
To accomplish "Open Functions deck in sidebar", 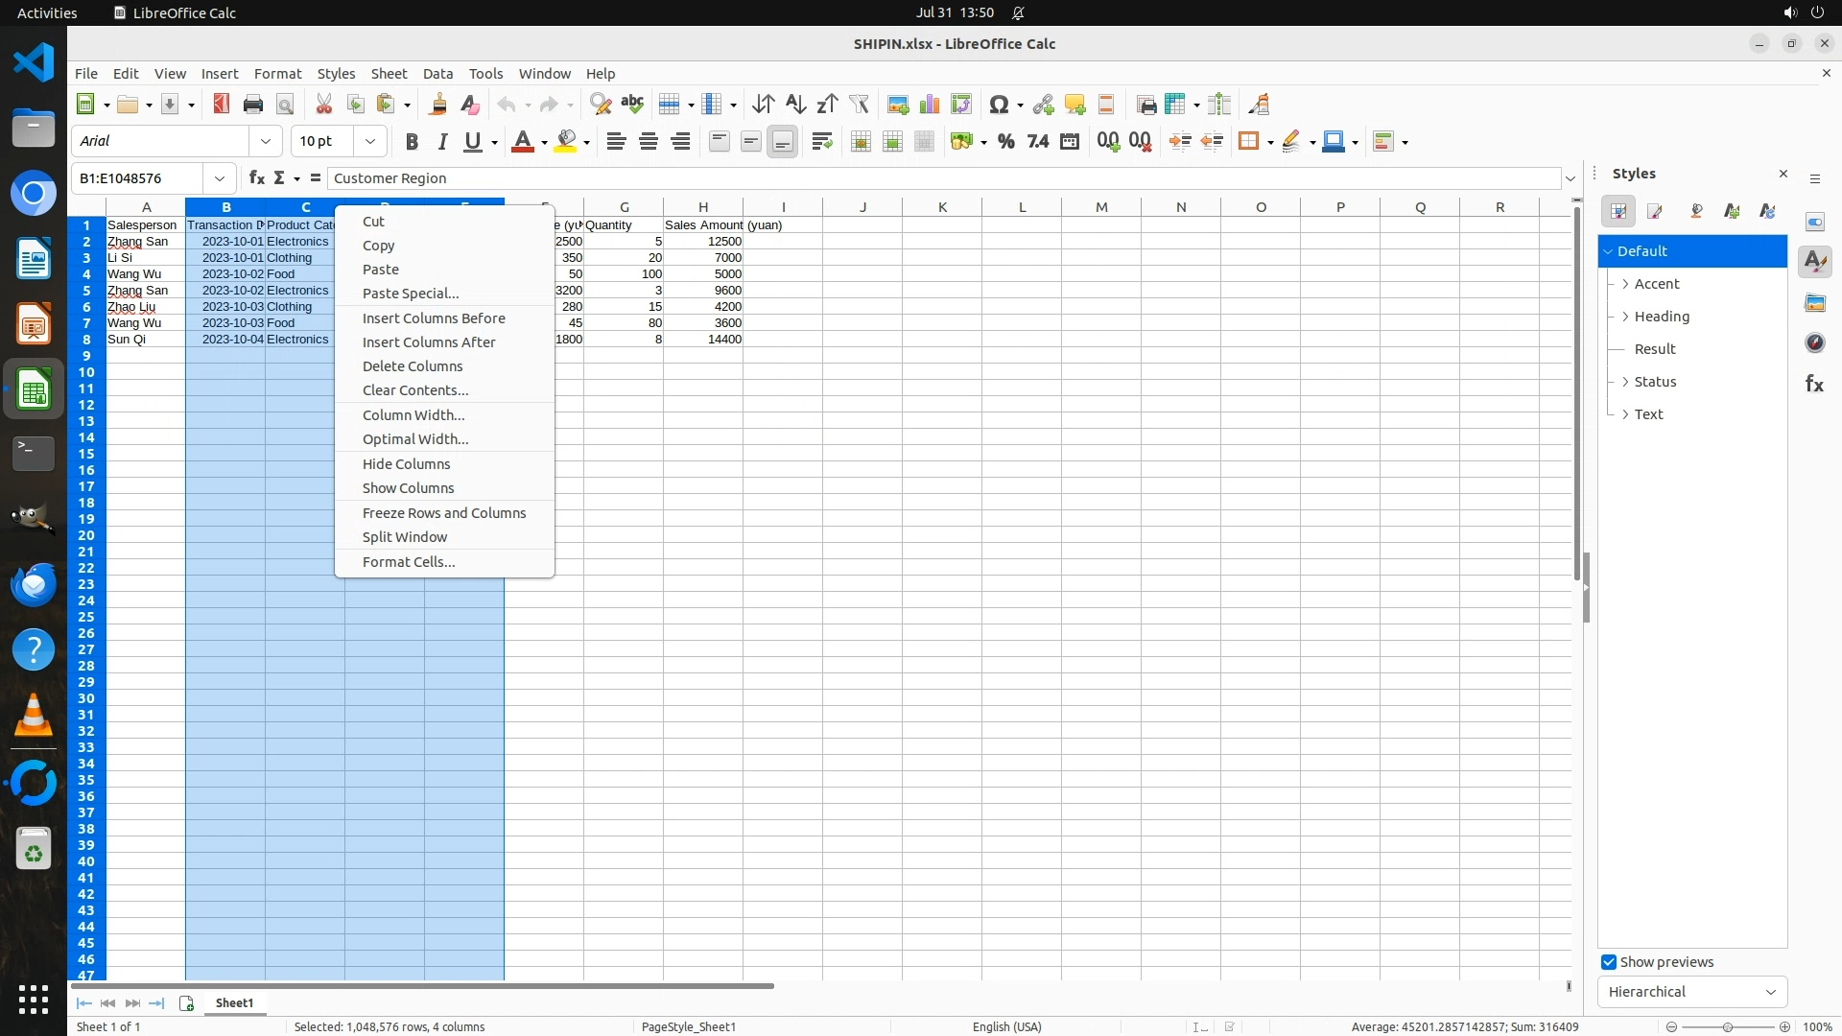I will (x=1814, y=384).
